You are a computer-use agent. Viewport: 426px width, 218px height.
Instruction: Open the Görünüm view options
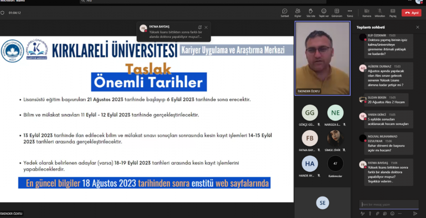(337, 13)
